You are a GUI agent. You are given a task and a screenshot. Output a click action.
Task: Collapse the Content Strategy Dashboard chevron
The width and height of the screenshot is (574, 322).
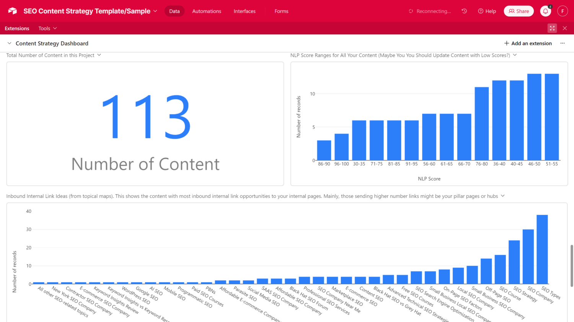click(10, 43)
